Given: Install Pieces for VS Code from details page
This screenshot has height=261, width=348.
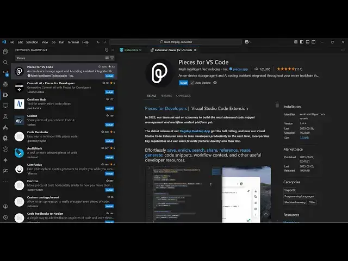Looking at the screenshot, I should pyautogui.click(x=183, y=83).
